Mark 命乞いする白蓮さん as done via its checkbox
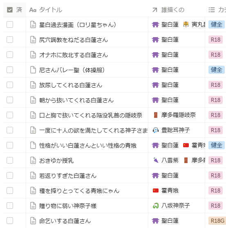Viewport: 226px width, 228px height. click(10, 221)
